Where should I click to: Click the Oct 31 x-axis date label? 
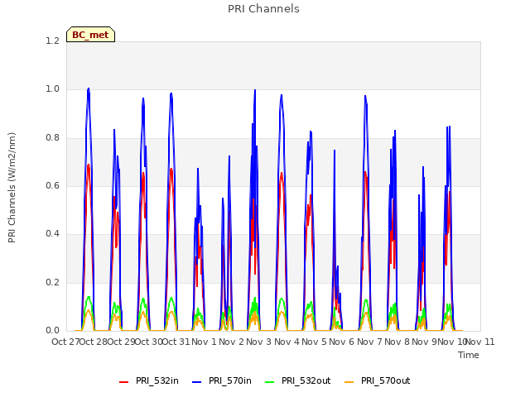pos(176,342)
